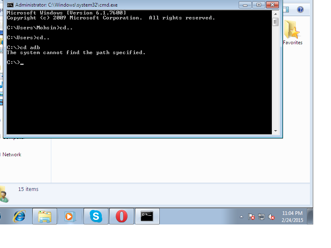This screenshot has width=331, height=248.
Task: Open Windows Explorer taskbar icon
Action: pyautogui.click(x=45, y=216)
